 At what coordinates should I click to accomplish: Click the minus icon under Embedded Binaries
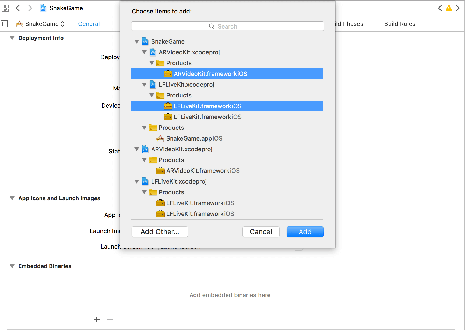pyautogui.click(x=110, y=320)
